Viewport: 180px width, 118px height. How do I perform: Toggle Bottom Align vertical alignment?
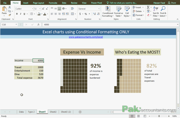pos(59,9)
